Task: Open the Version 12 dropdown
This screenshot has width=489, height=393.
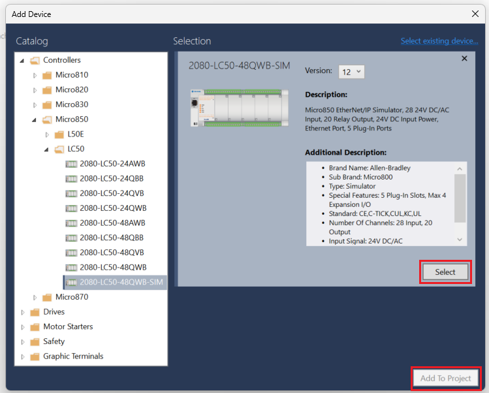Action: tap(351, 72)
